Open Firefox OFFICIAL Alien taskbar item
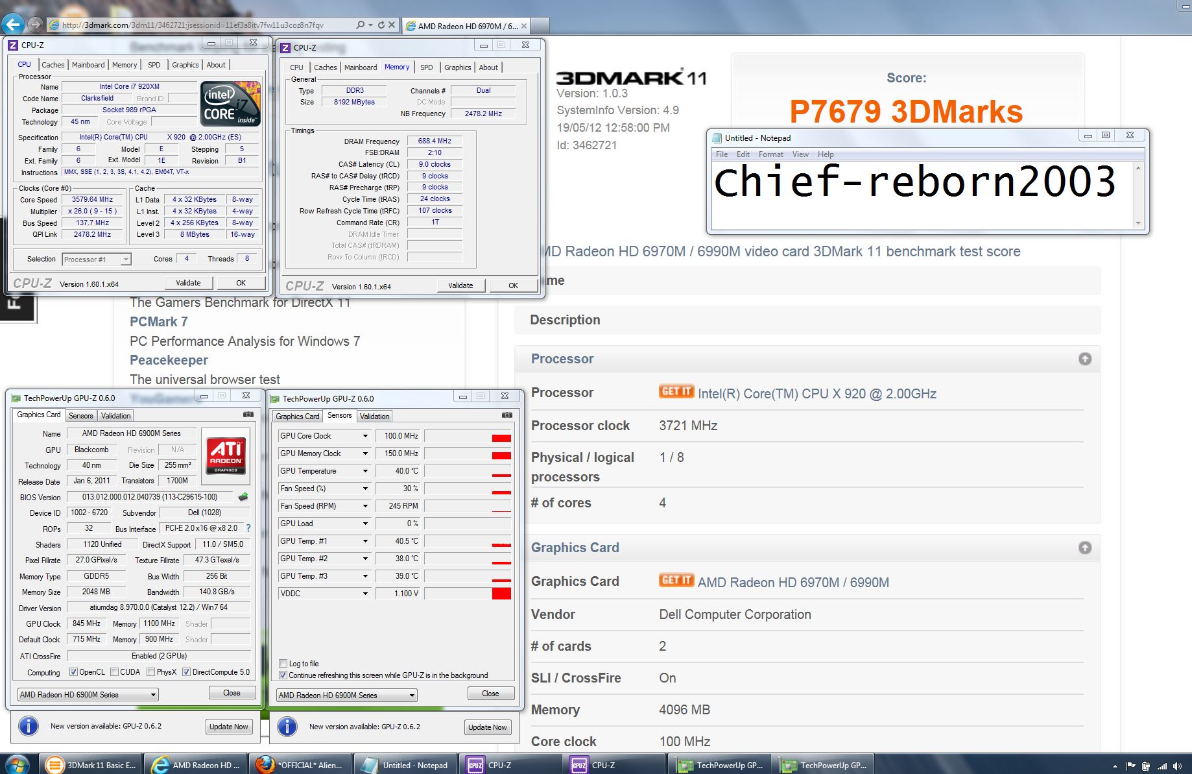 click(300, 765)
